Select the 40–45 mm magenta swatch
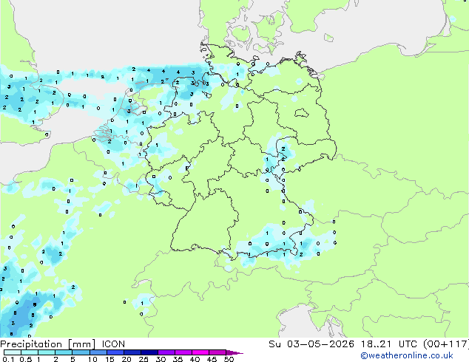The width and height of the screenshot is (469, 362). click(x=200, y=352)
